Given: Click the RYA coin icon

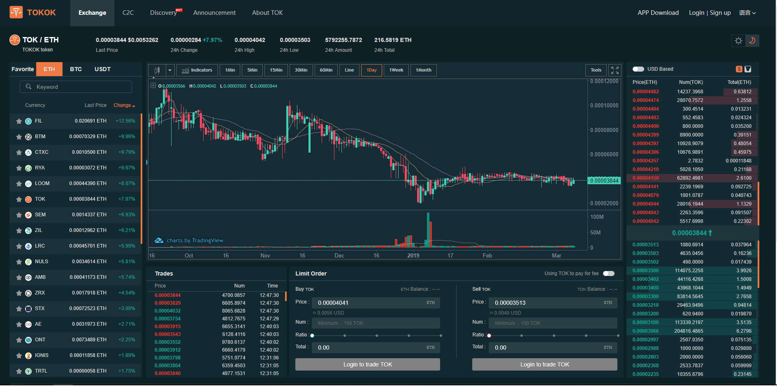Looking at the screenshot, I should 28,168.
